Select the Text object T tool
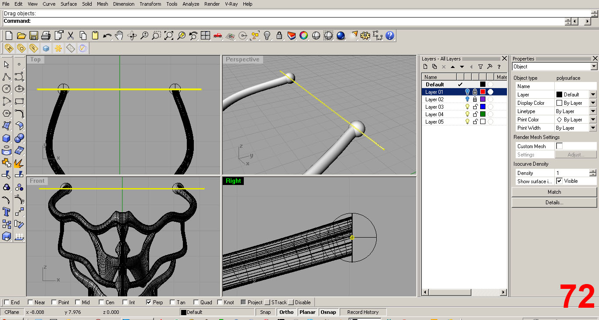This screenshot has width=599, height=320. (7, 212)
